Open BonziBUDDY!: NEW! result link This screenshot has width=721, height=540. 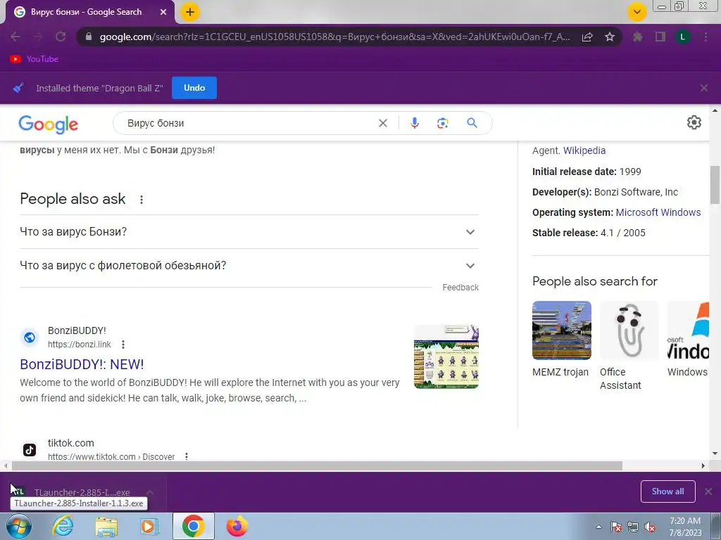click(x=82, y=364)
